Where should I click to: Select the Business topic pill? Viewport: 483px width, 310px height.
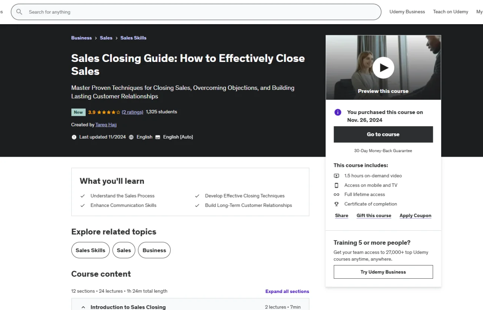pyautogui.click(x=154, y=250)
